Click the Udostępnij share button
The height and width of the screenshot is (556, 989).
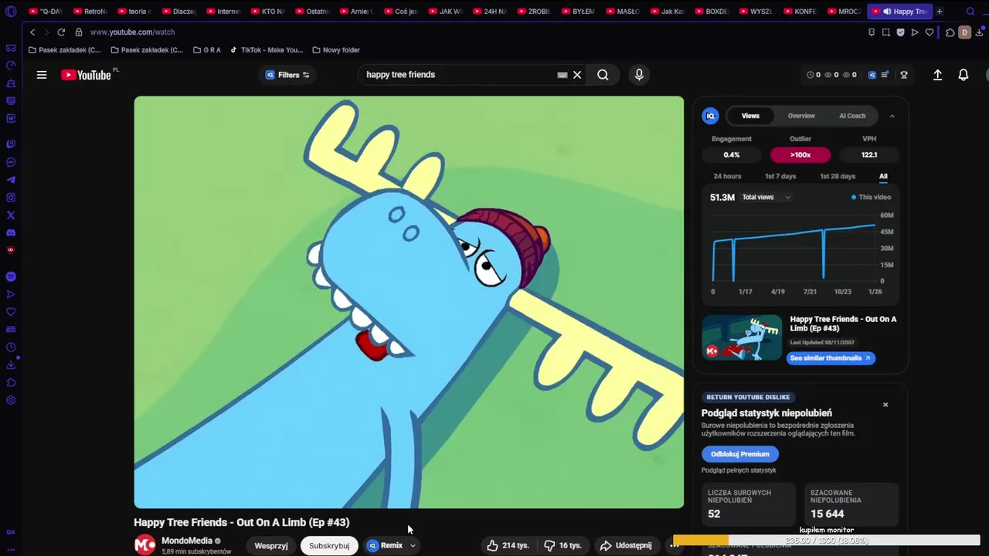click(627, 545)
